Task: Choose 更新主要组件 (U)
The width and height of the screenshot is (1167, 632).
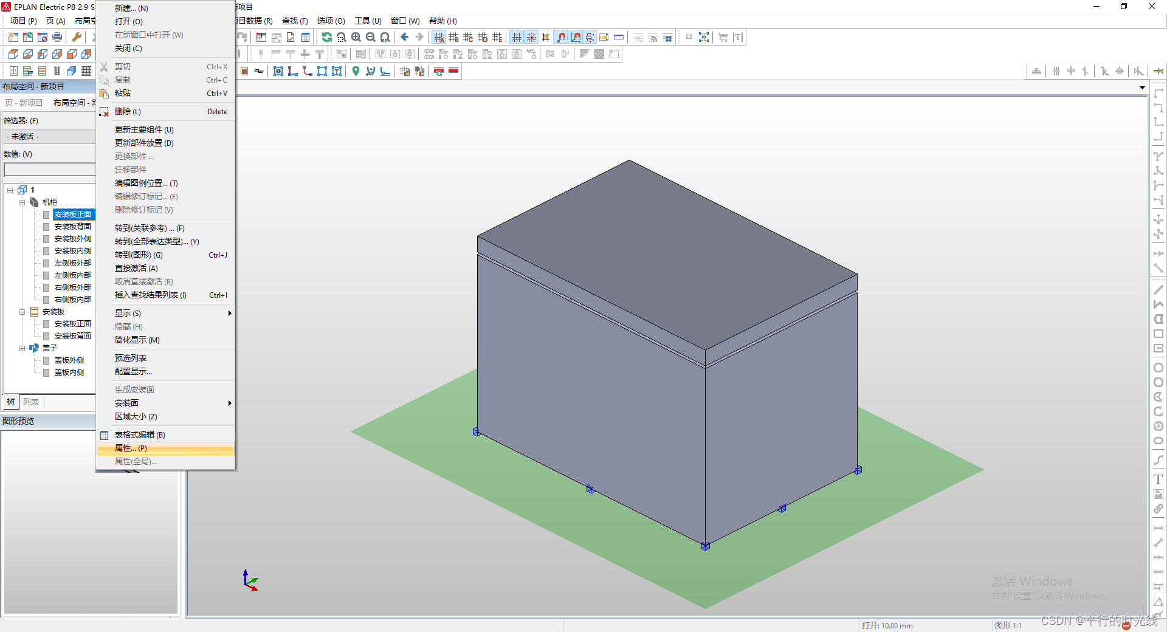Action: tap(165, 129)
